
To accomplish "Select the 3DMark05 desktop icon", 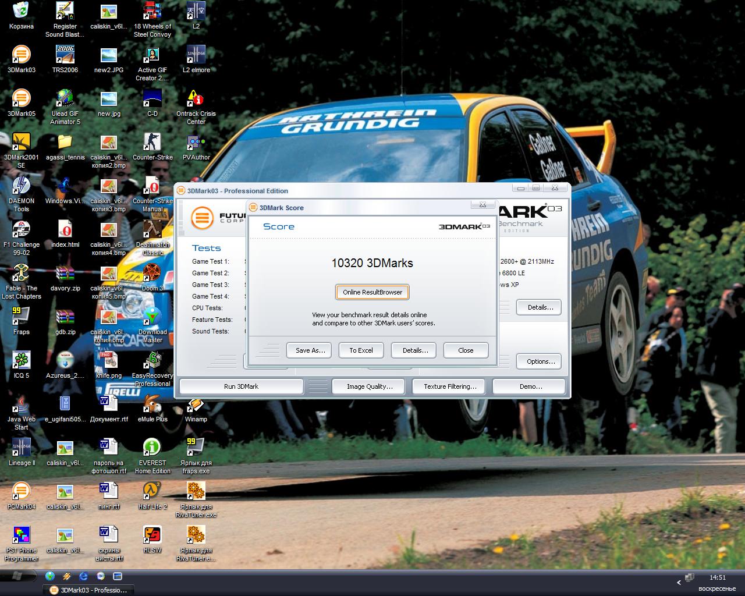I will point(22,99).
